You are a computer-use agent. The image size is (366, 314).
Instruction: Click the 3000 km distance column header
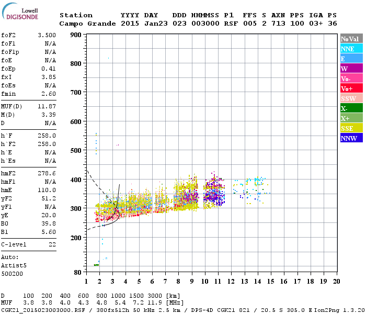coord(155,296)
